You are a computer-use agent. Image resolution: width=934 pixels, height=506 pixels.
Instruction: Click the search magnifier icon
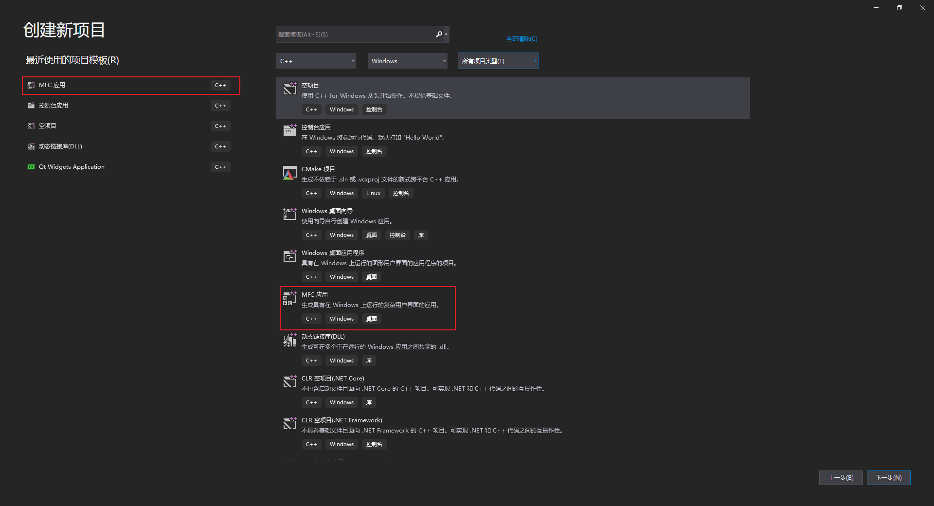439,34
